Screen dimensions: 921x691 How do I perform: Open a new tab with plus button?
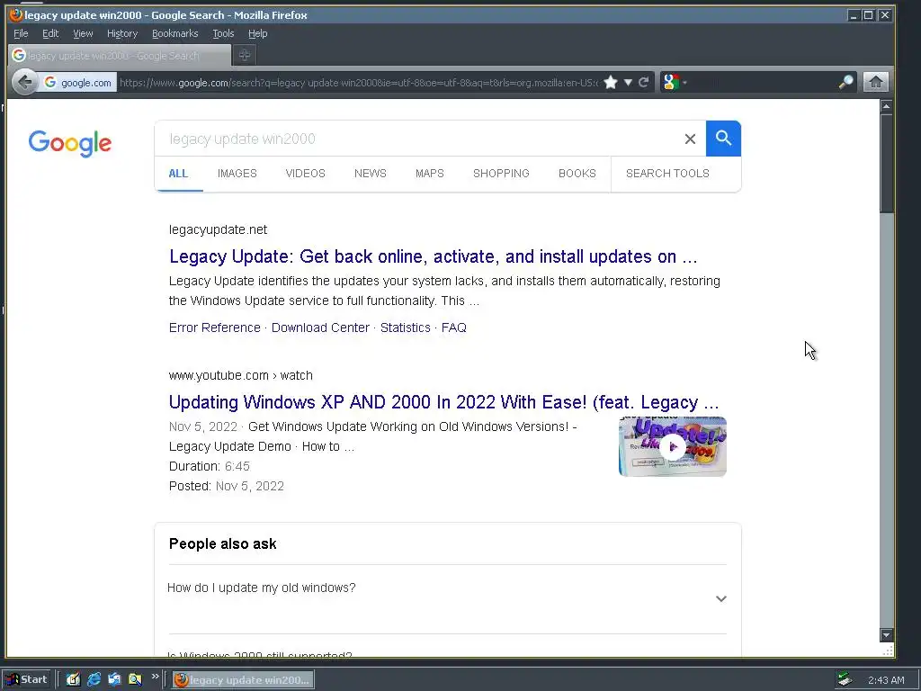[245, 55]
